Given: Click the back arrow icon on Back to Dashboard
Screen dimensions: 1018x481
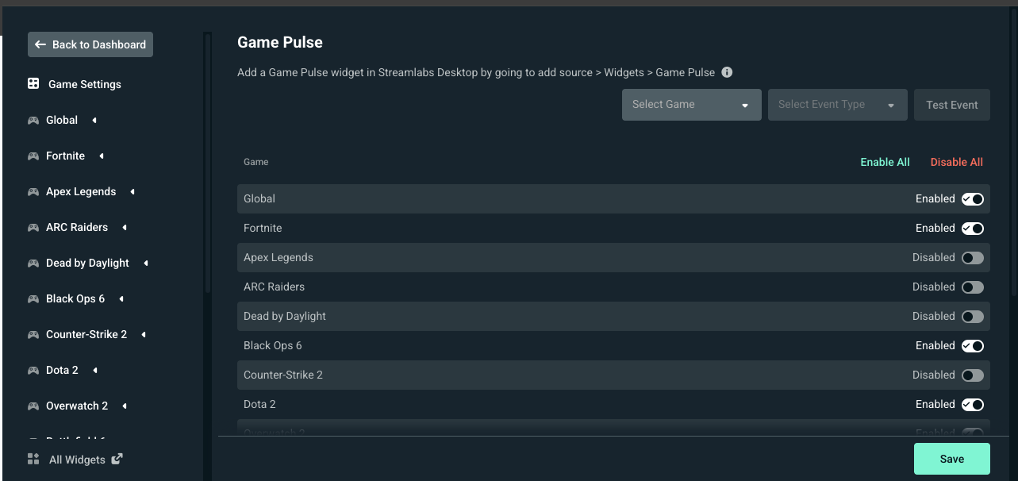Looking at the screenshot, I should (x=40, y=44).
